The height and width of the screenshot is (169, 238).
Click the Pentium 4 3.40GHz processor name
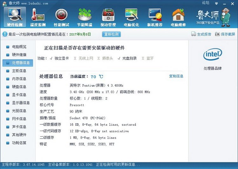click(x=96, y=85)
